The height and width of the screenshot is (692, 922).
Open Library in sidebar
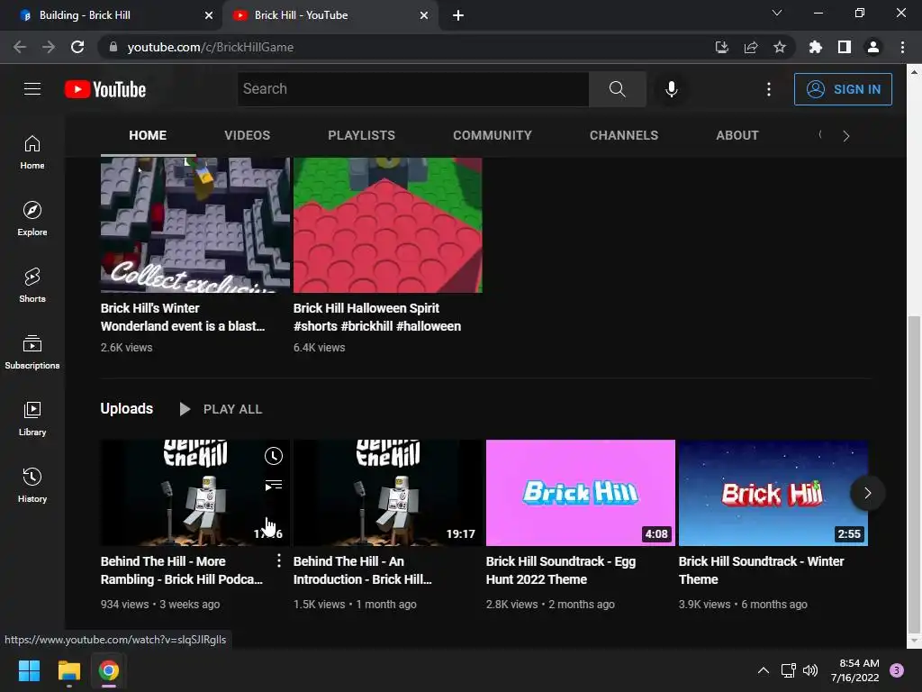coord(32,418)
